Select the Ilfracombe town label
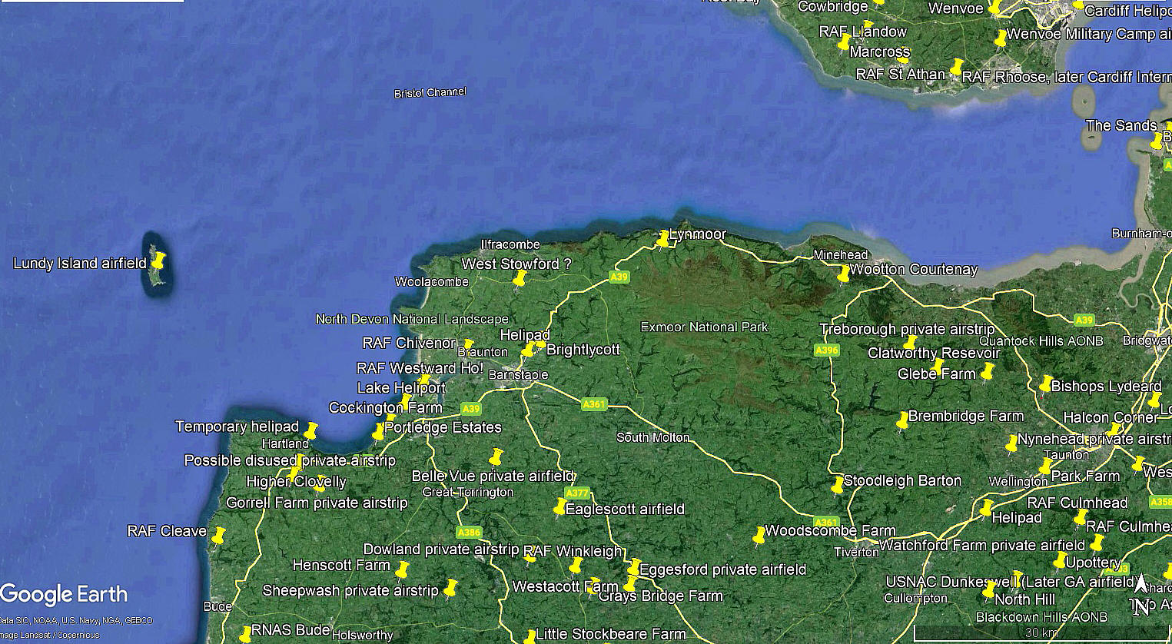Viewport: 1172px width, 644px height. [510, 244]
